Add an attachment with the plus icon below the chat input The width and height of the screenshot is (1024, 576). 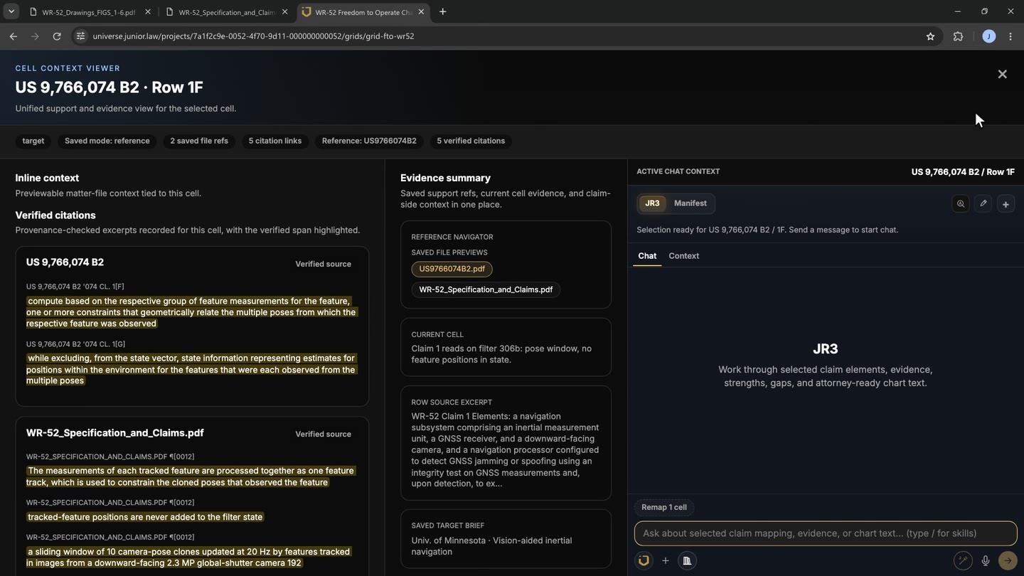[x=666, y=560]
